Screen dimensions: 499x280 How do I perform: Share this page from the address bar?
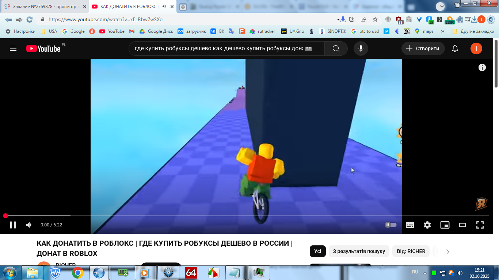point(363,20)
